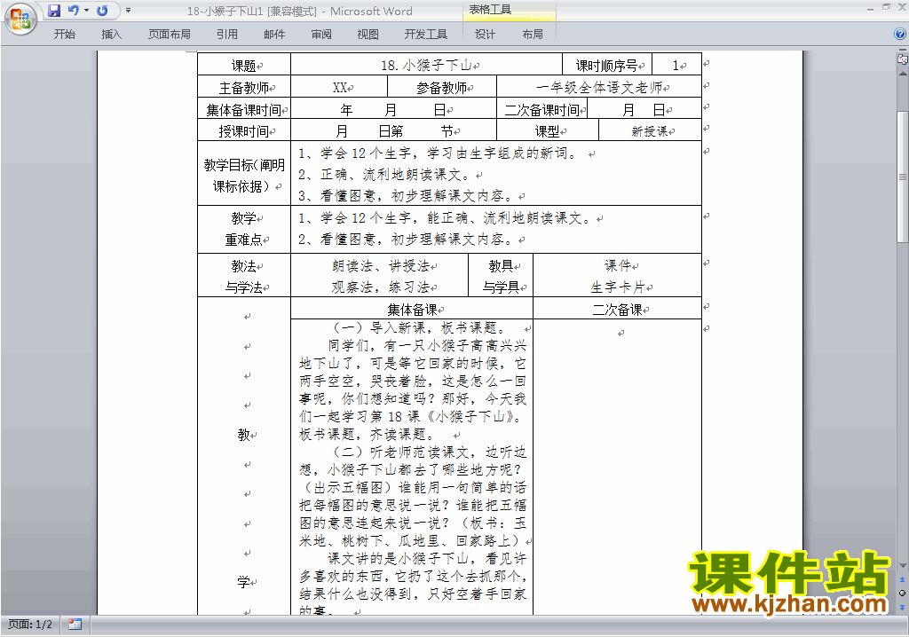Open Word Help question mark icon
This screenshot has width=909, height=637.
click(900, 35)
